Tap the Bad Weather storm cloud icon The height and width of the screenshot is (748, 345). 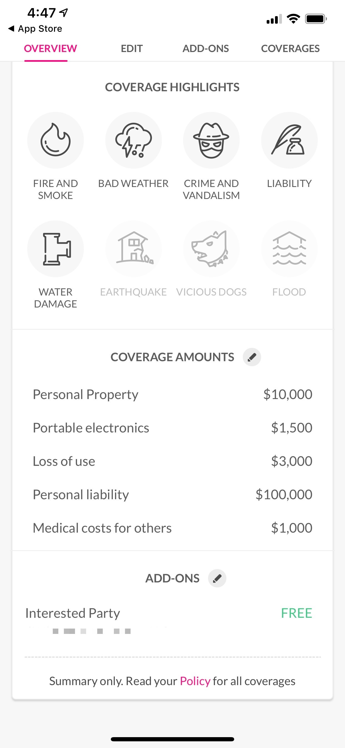(133, 140)
